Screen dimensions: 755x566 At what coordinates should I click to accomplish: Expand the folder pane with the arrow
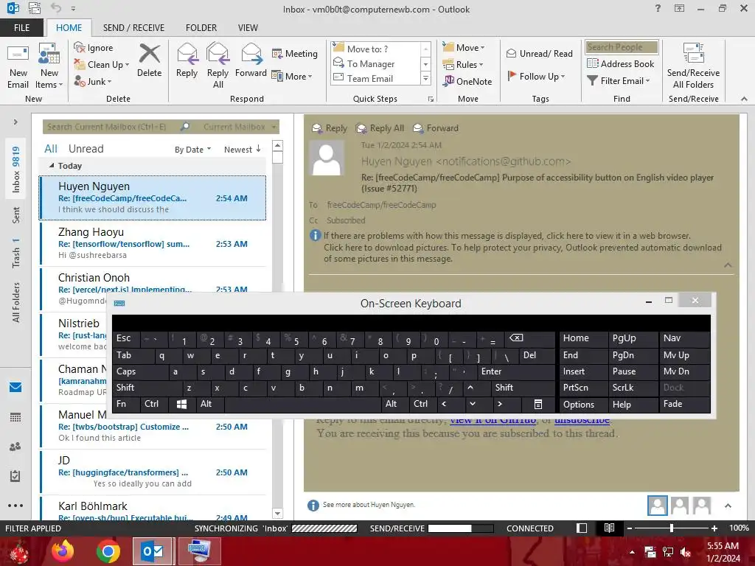(15, 122)
